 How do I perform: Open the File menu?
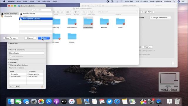tap(19, 1)
